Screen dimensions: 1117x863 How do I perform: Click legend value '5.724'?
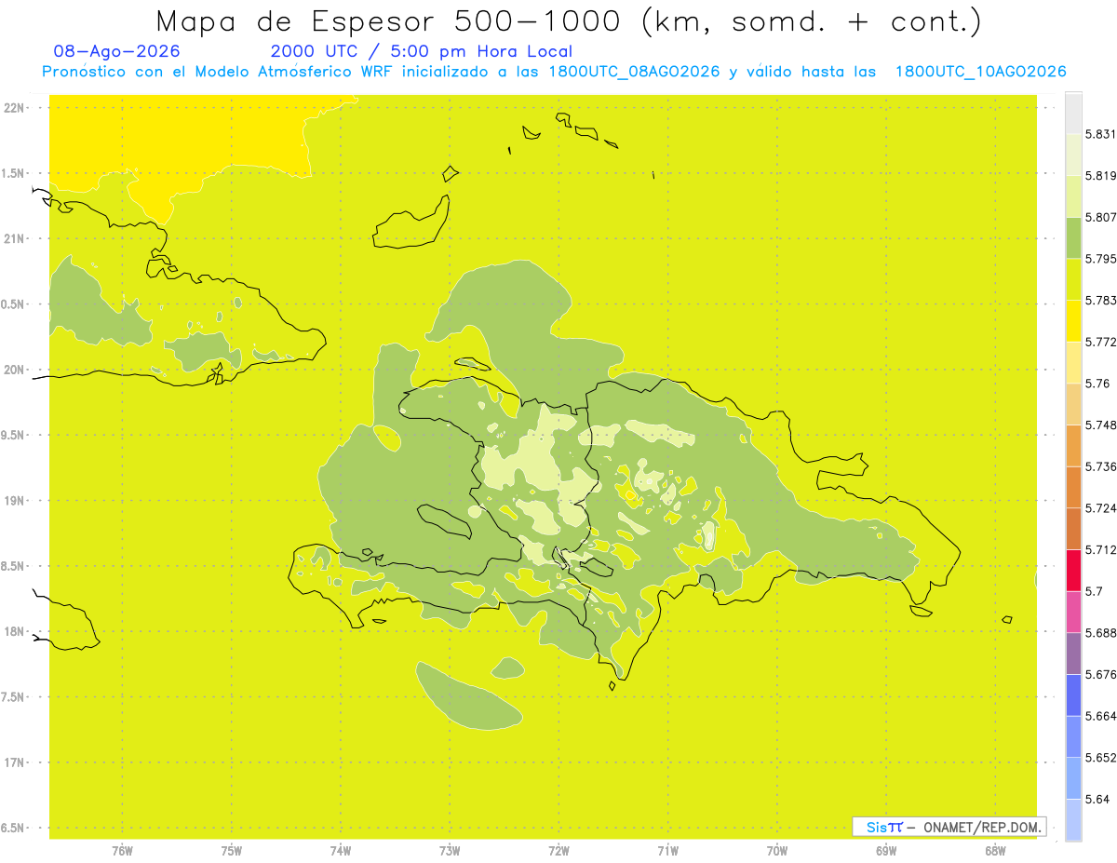(1100, 508)
